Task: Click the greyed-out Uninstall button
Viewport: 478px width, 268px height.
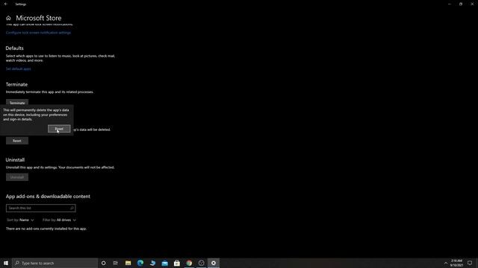Action: (17, 177)
